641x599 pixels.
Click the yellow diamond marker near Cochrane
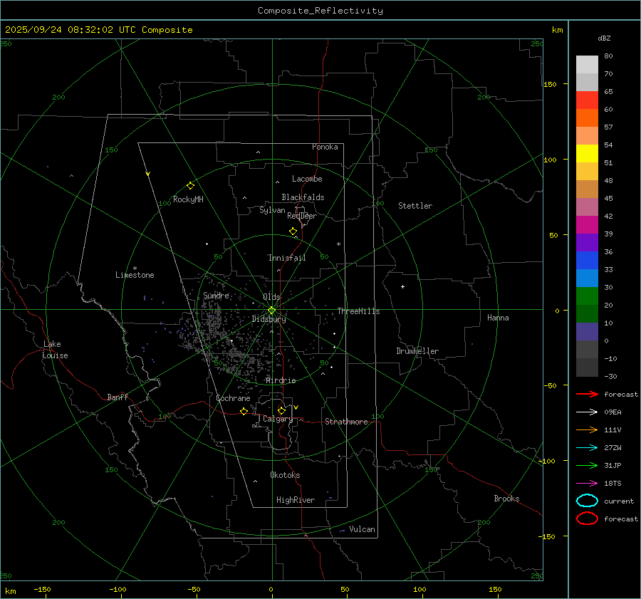coord(244,412)
